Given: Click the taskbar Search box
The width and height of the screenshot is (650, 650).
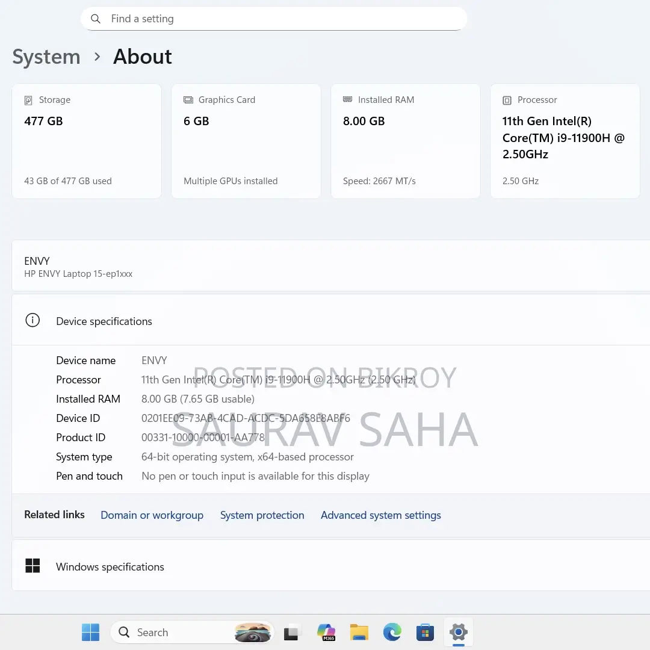Looking at the screenshot, I should (x=192, y=632).
